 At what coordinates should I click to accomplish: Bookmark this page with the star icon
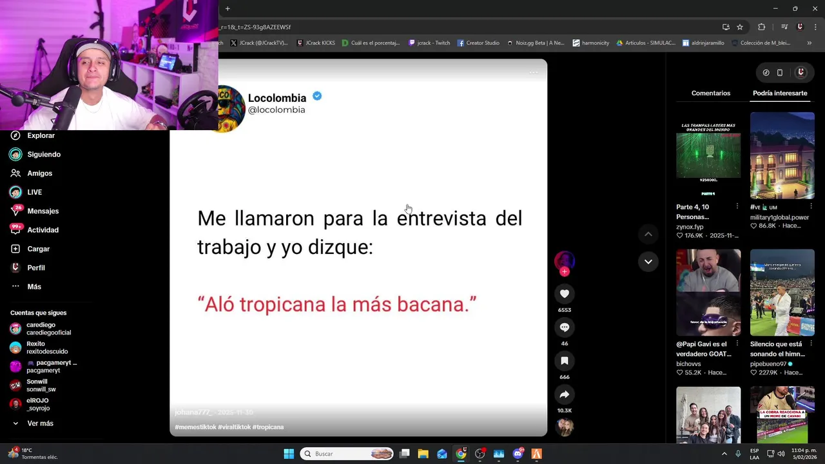pos(740,27)
